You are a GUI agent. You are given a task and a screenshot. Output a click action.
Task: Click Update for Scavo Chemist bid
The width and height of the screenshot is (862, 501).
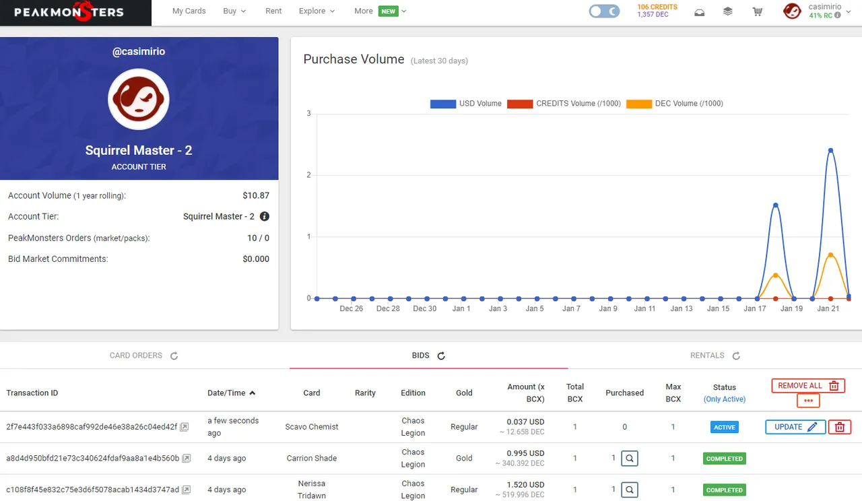click(x=795, y=427)
